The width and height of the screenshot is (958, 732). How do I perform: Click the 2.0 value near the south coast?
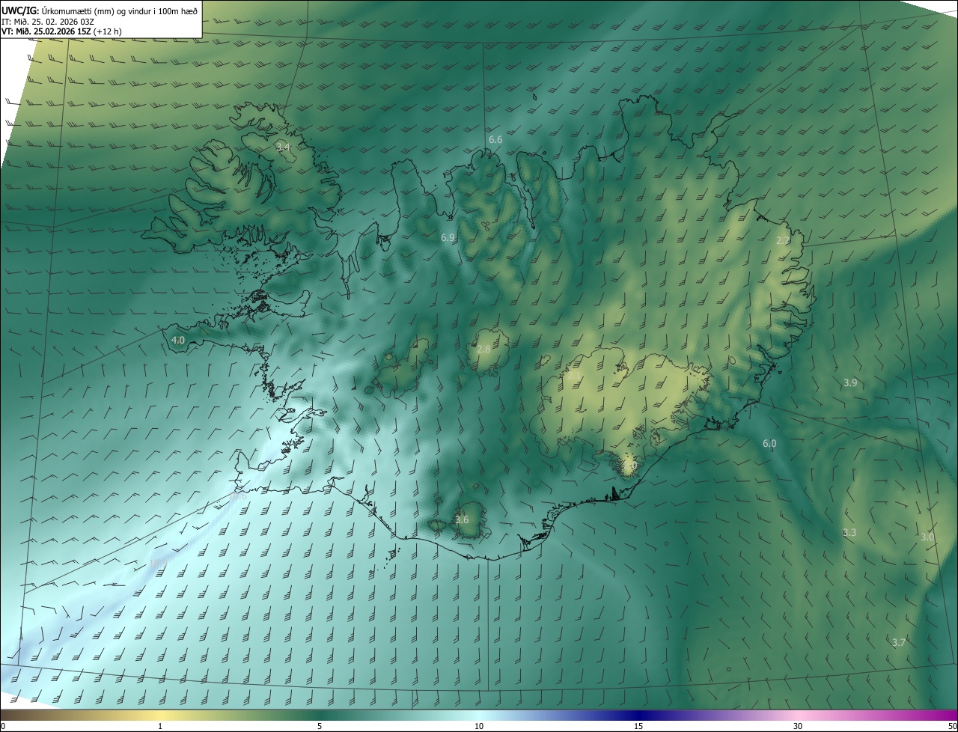[x=629, y=465]
